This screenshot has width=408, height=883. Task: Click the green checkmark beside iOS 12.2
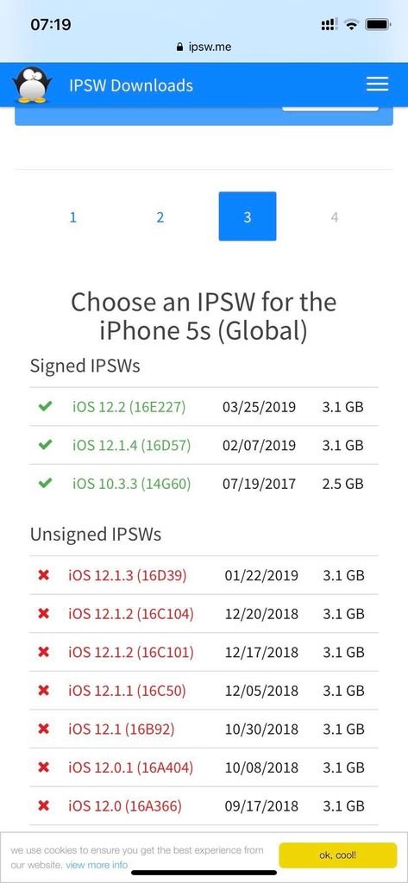pos(45,407)
